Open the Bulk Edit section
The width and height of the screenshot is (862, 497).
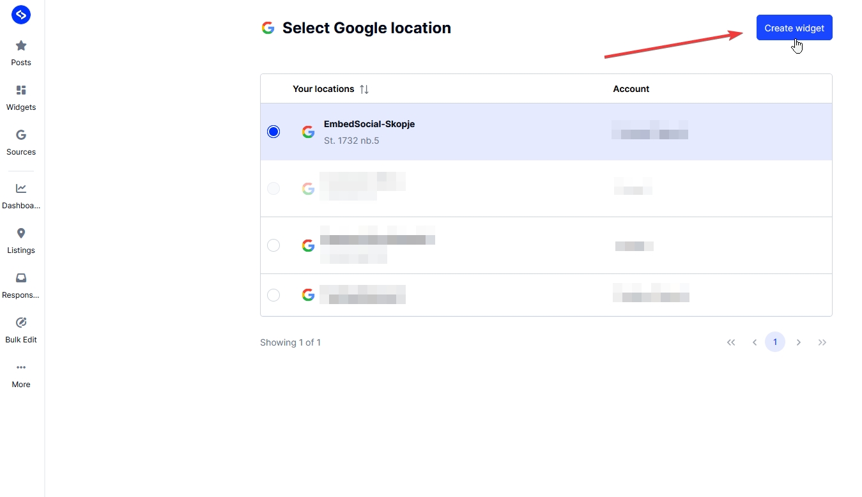[x=21, y=330]
